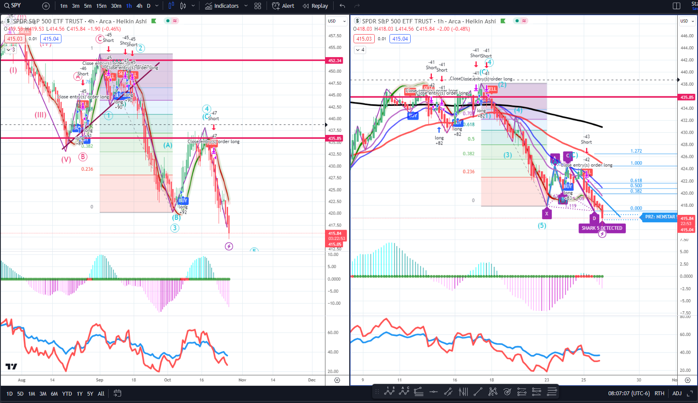Open the SPY symbol search
The height and width of the screenshot is (403, 698).
13,6
